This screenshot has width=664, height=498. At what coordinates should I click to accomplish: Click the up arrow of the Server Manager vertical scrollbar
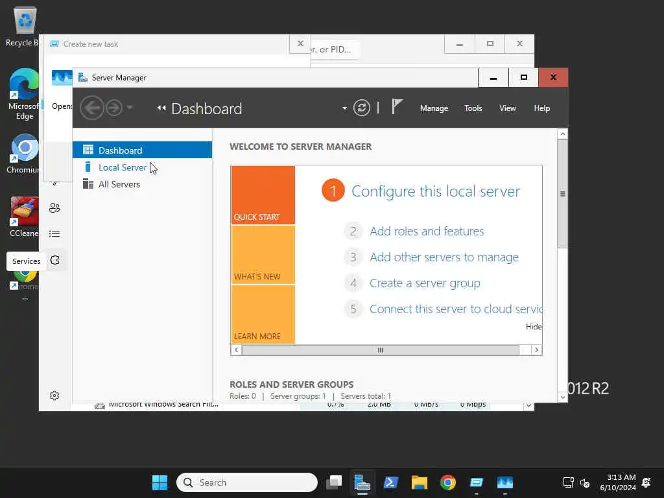pyautogui.click(x=562, y=134)
